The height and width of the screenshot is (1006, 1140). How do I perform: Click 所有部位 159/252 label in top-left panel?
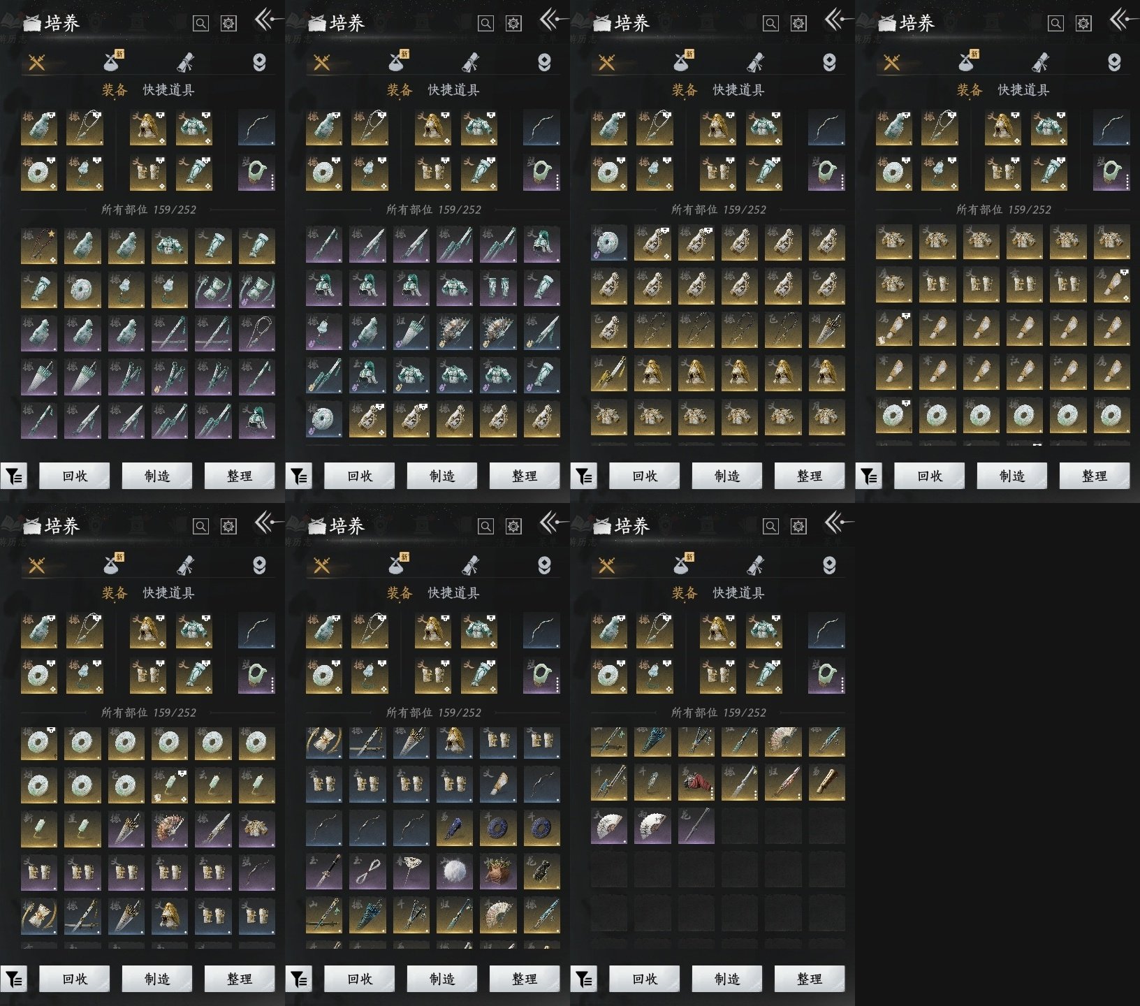pyautogui.click(x=149, y=210)
